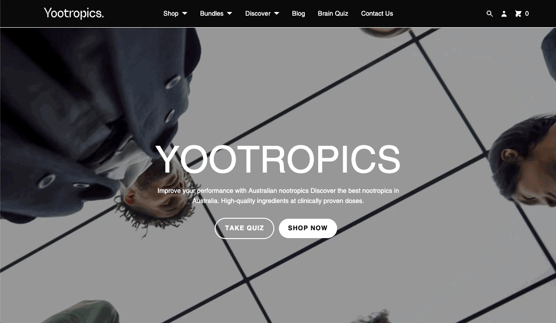
Task: Open the shopping cart icon
Action: [518, 14]
